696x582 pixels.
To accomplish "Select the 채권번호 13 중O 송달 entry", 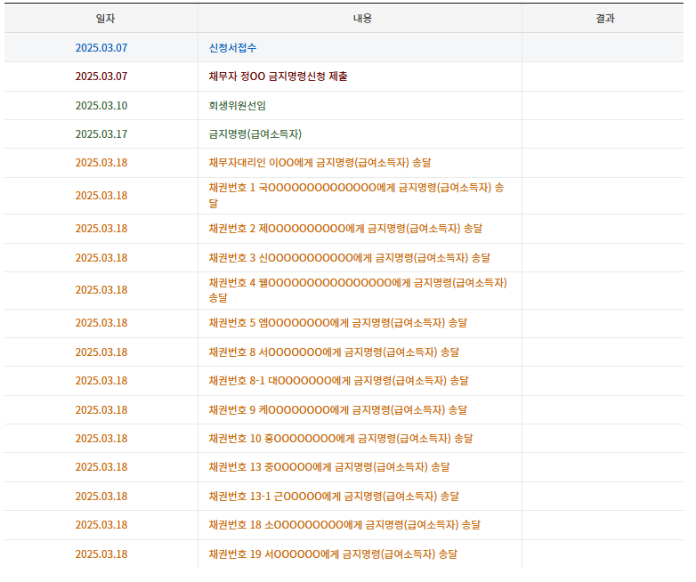I will click(x=329, y=467).
